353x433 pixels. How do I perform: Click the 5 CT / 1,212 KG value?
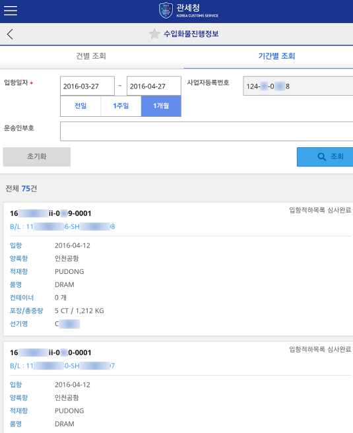[x=79, y=311]
